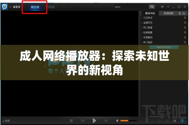The height and width of the screenshot is (125, 189).
Task: Open the main menu down-arrow icon
Action: pyautogui.click(x=168, y=7)
